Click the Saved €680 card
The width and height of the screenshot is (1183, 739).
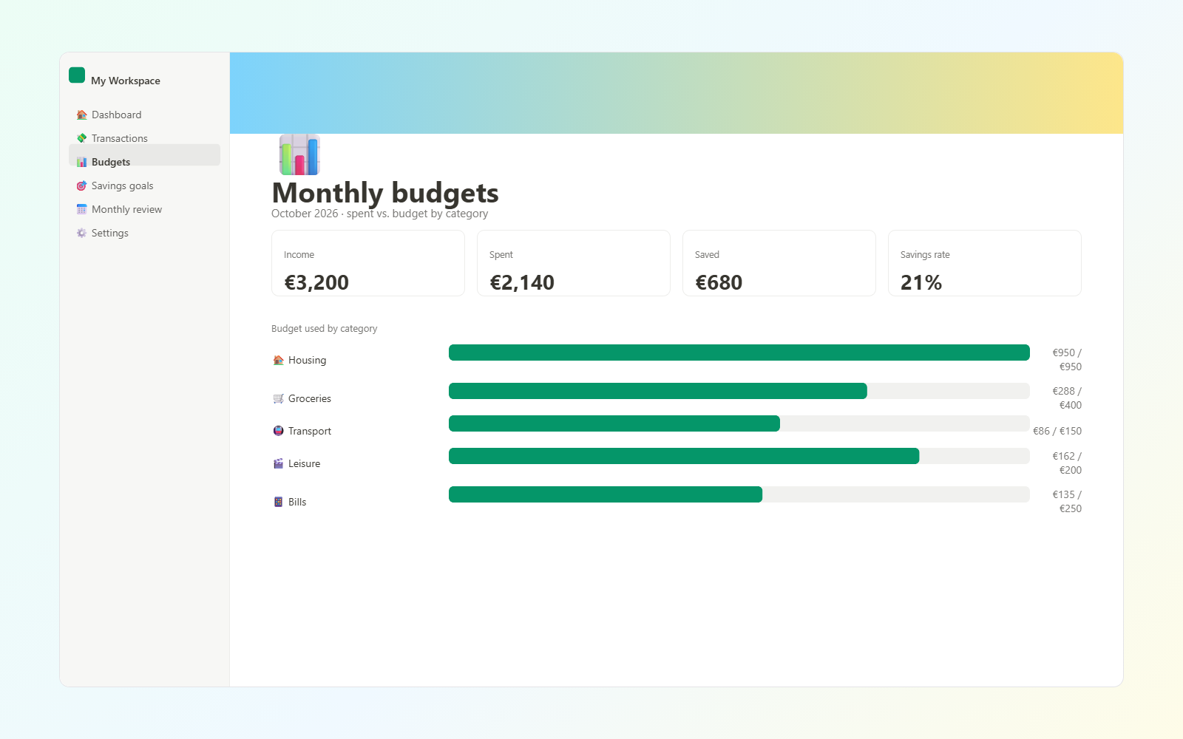coord(779,263)
